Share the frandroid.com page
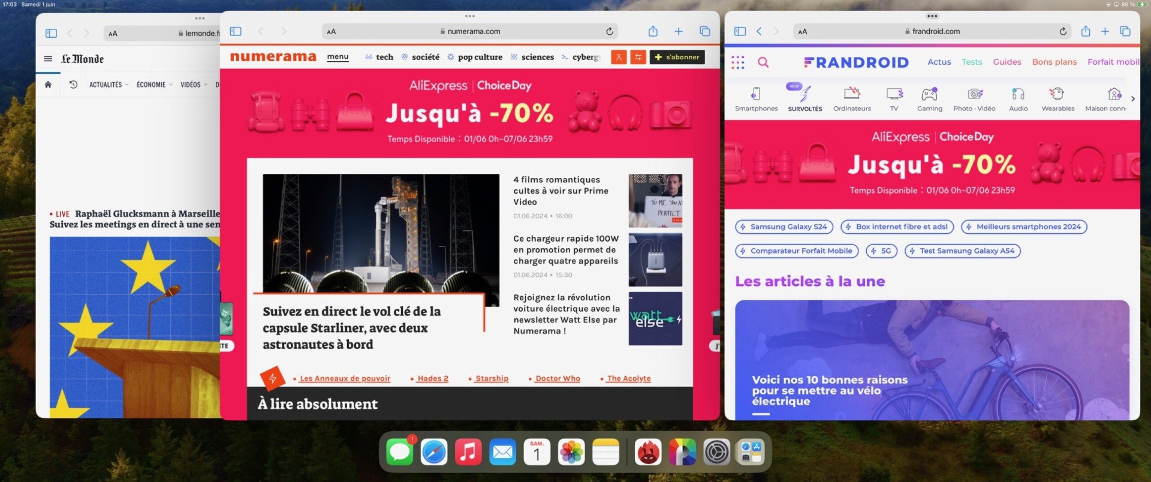This screenshot has height=482, width=1151. (1086, 31)
